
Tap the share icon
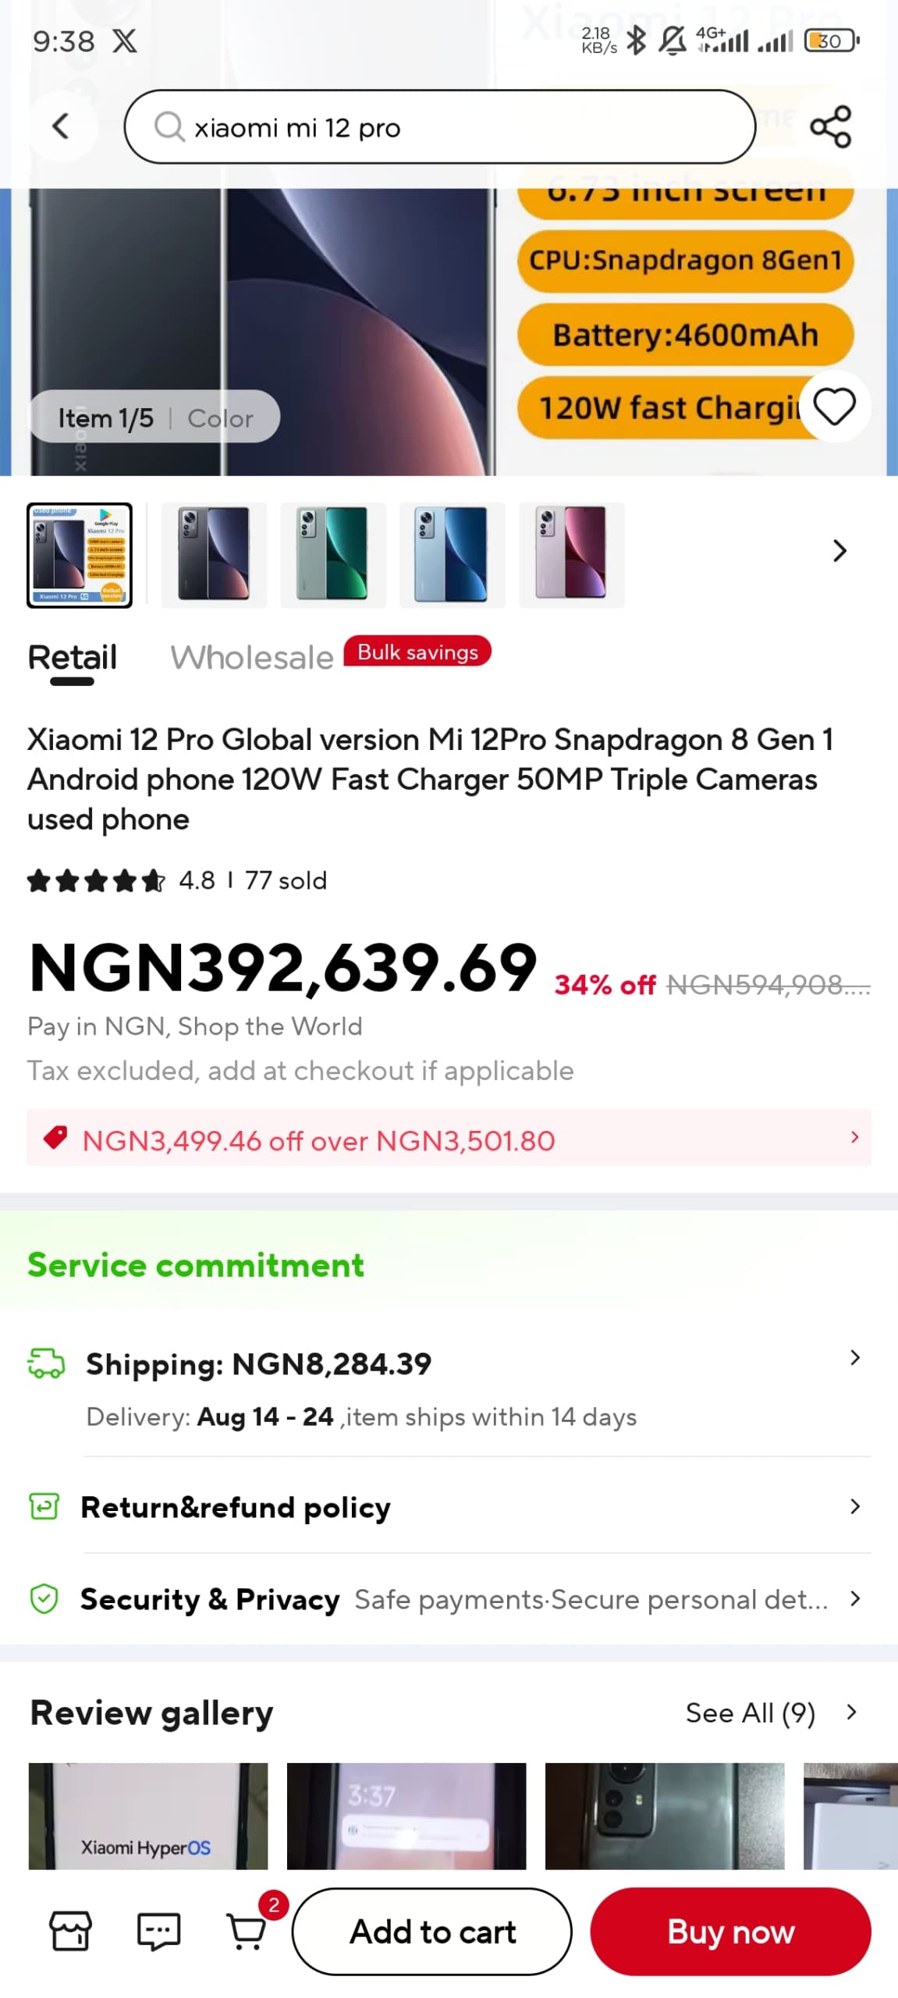point(830,126)
